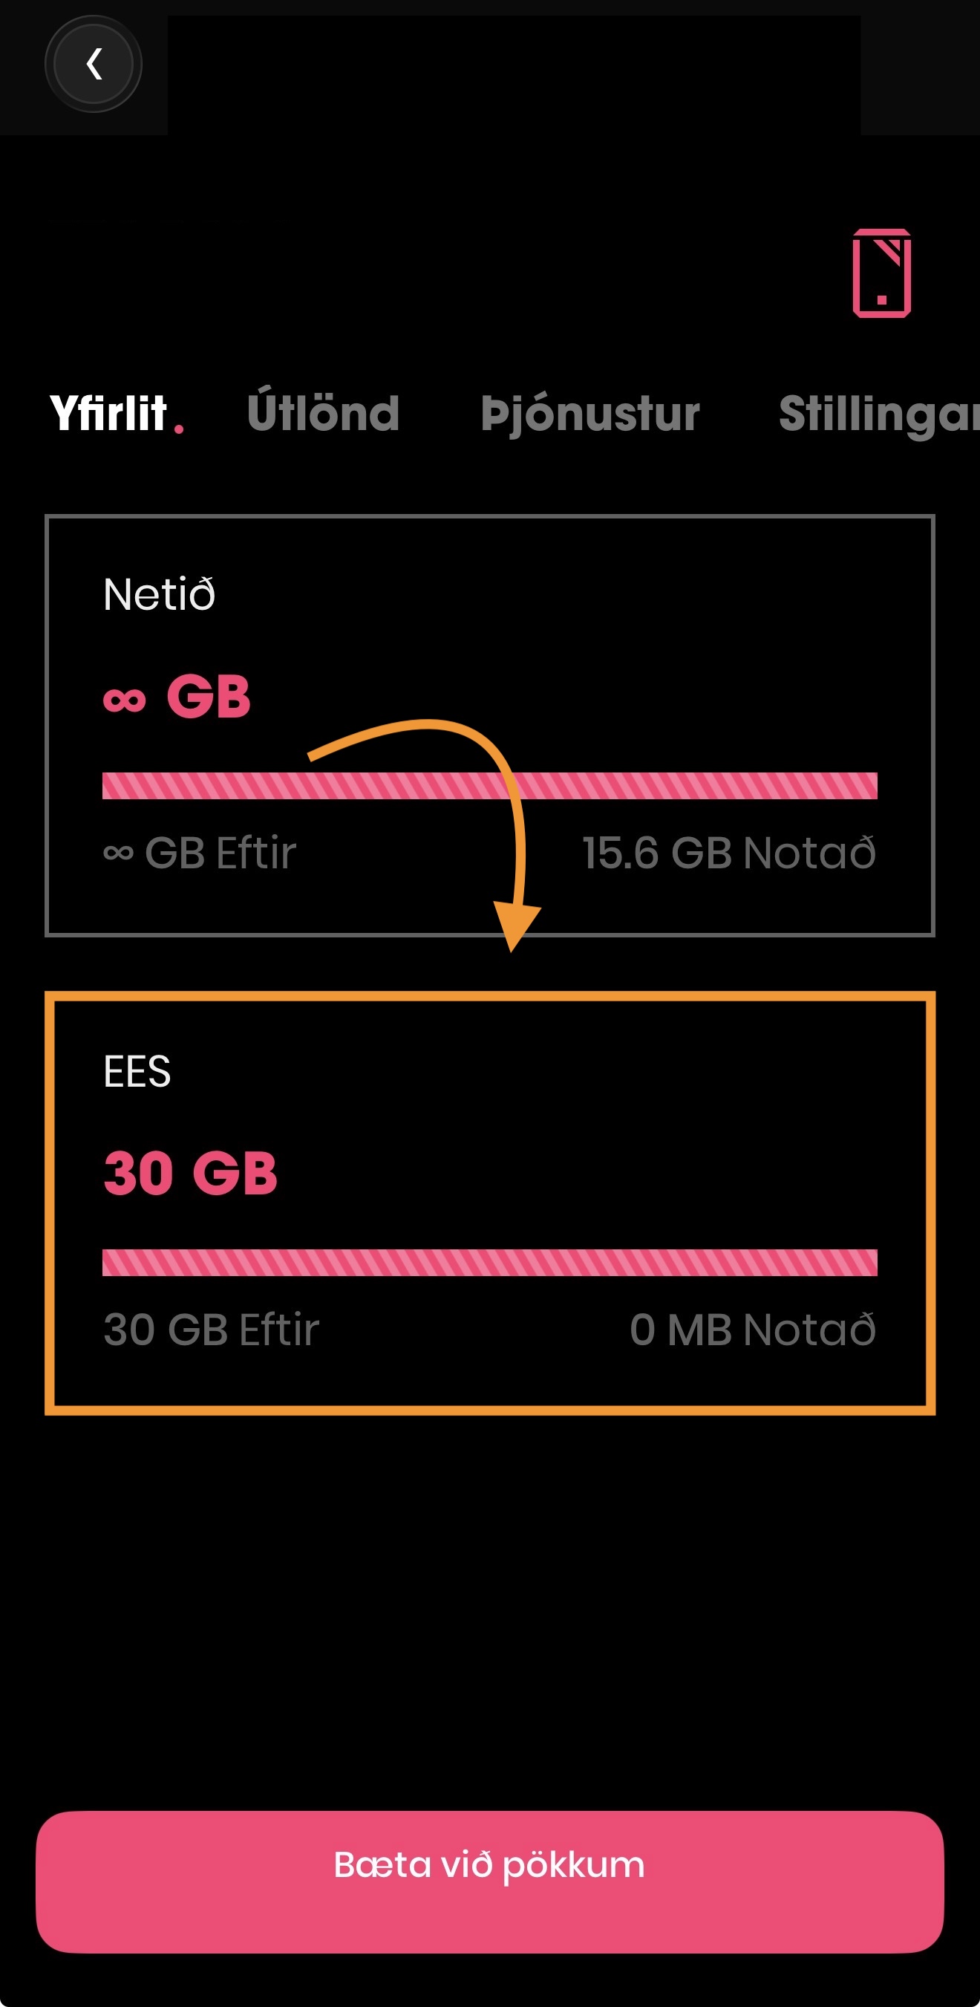Tap the pink phone icon

pos(882,273)
